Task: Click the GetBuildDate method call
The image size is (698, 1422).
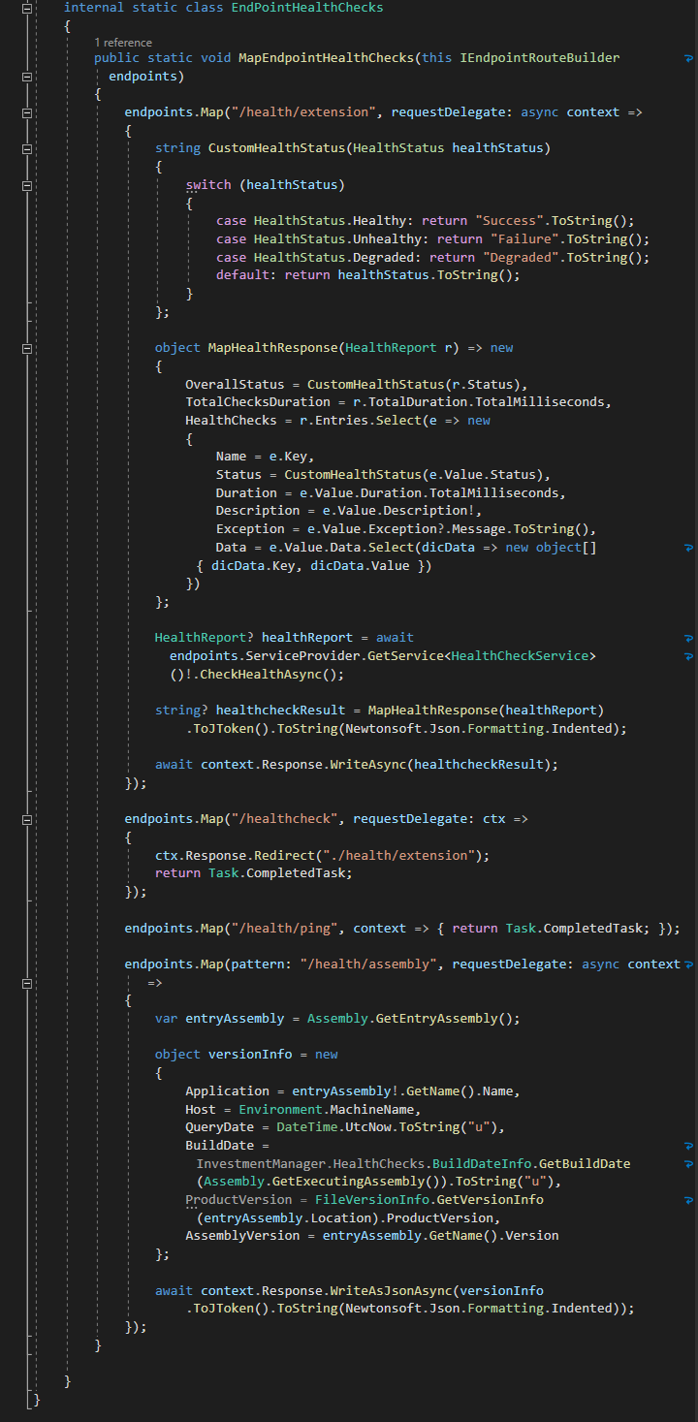Action: pyautogui.click(x=586, y=1163)
